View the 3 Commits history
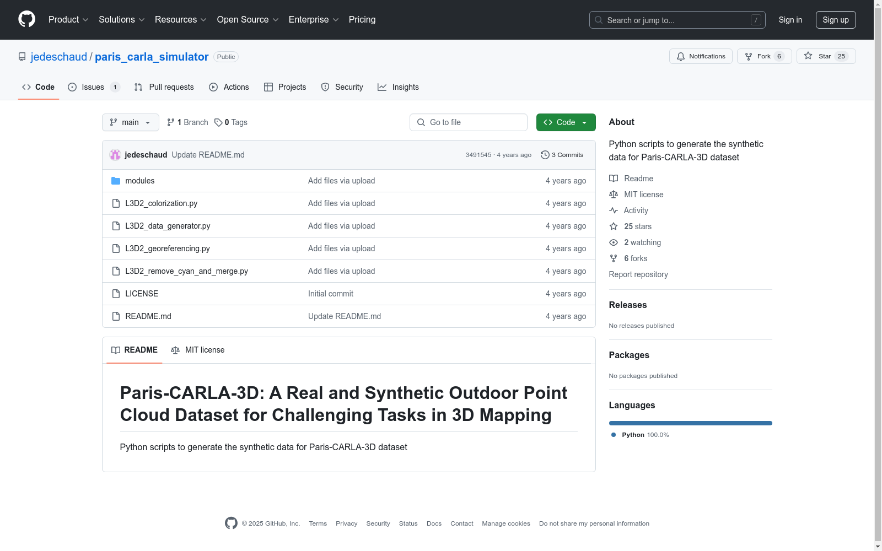882x551 pixels. pos(562,155)
